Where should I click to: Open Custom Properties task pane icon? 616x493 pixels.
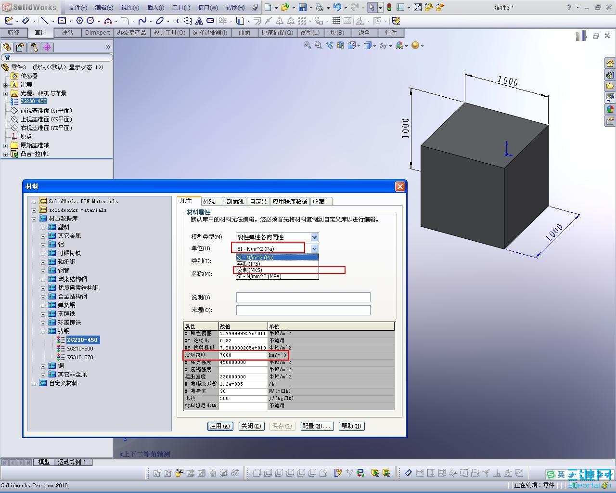(610, 121)
